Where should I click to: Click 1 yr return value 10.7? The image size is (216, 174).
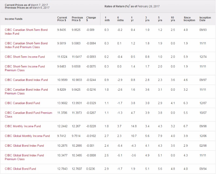click(x=134, y=136)
